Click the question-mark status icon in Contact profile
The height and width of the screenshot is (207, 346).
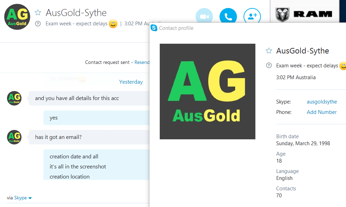[x=269, y=66]
